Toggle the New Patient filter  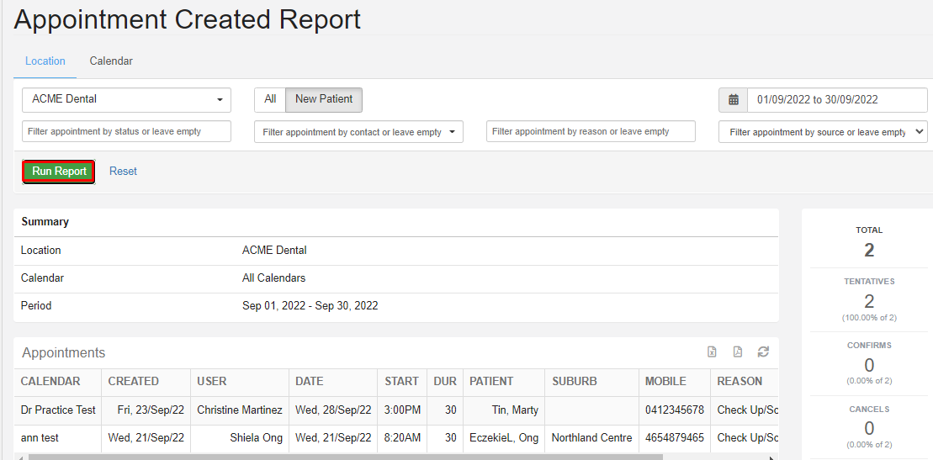click(x=324, y=99)
